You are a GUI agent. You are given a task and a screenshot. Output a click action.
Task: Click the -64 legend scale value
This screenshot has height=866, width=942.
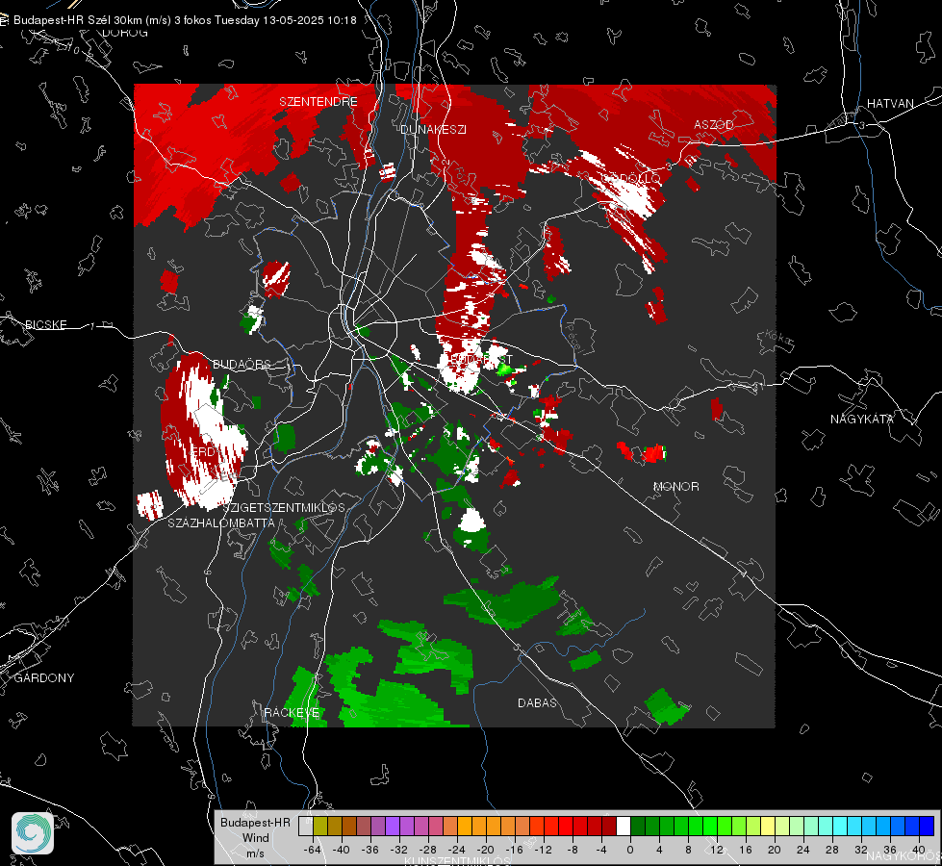tap(313, 850)
